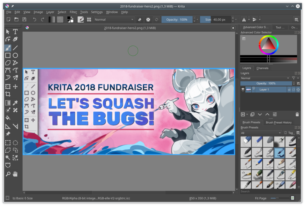The width and height of the screenshot is (305, 206).
Task: Open the File menu
Action: [x=9, y=12]
